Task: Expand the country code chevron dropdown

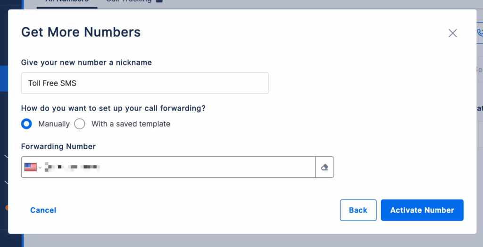Action: pyautogui.click(x=40, y=167)
